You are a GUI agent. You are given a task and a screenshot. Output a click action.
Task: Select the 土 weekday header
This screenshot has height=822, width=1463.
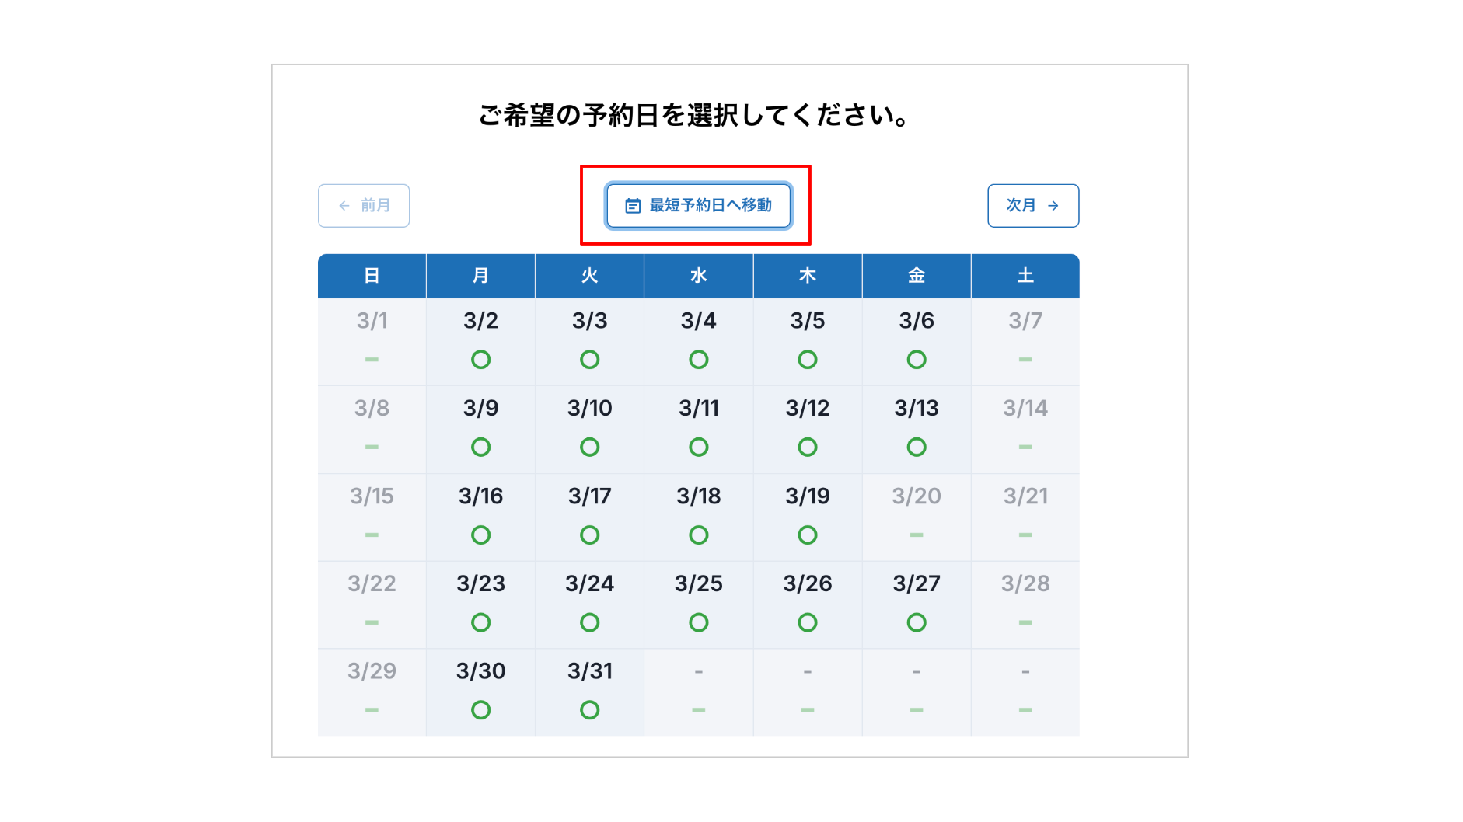point(1025,275)
